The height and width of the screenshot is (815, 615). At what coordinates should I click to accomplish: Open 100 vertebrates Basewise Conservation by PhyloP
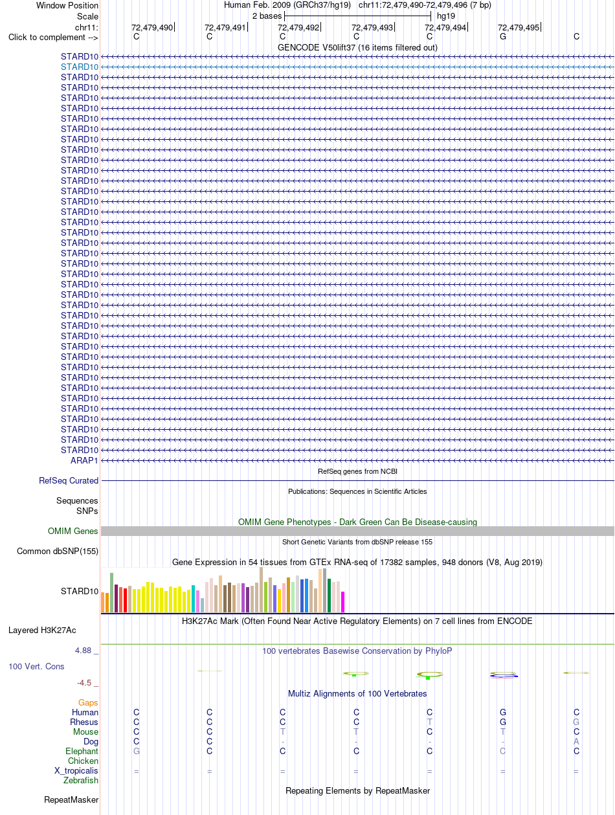(357, 651)
